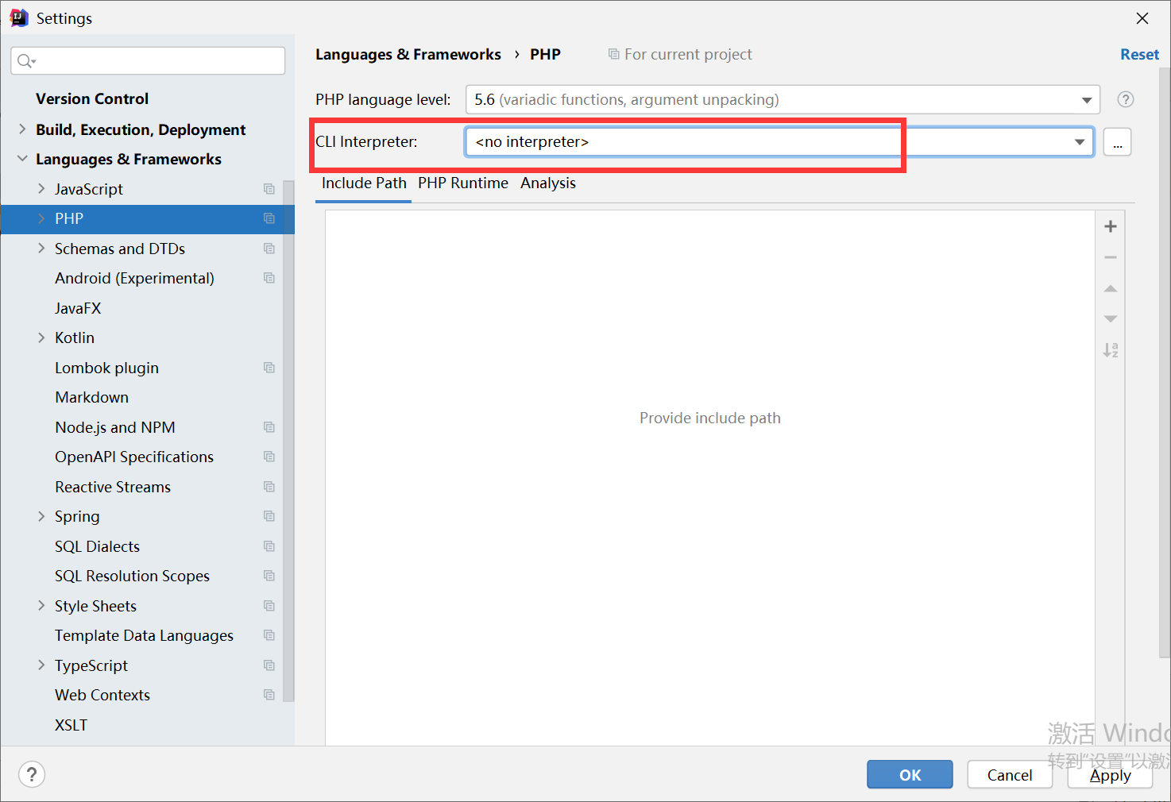Select XSLT settings item
The height and width of the screenshot is (802, 1171).
click(x=71, y=725)
